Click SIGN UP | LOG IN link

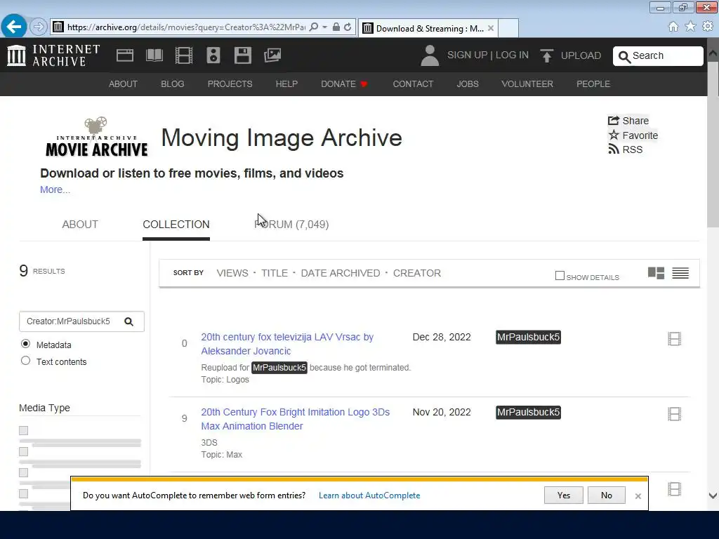click(x=488, y=55)
